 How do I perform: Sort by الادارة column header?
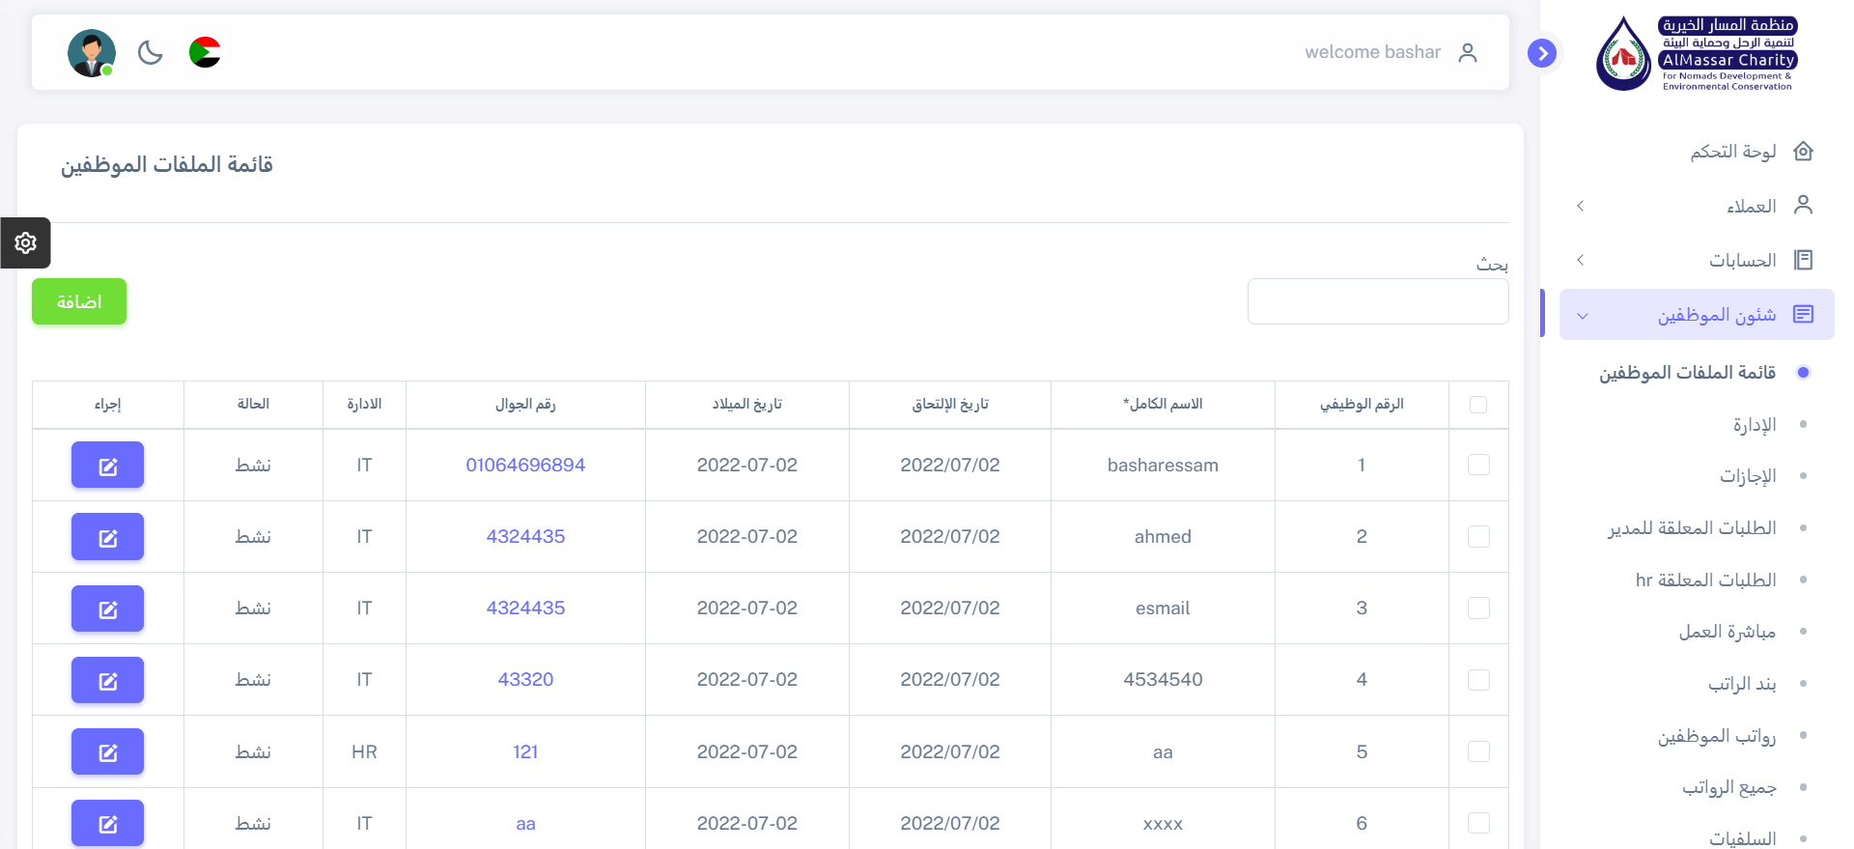364,404
